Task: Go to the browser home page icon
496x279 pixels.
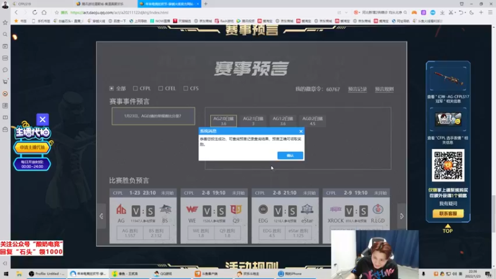Action: [x=44, y=12]
